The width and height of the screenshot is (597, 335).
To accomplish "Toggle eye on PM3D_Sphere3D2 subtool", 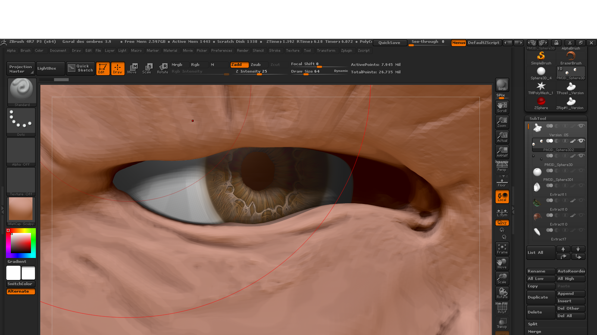I will coord(581,141).
